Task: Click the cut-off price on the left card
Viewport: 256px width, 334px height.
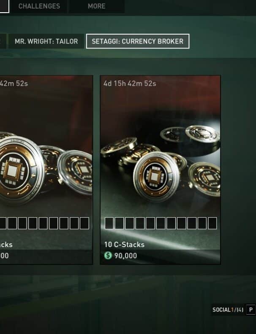Action: (4, 256)
